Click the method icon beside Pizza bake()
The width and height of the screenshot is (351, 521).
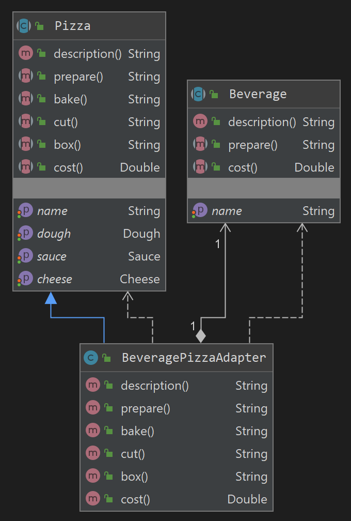(x=25, y=99)
